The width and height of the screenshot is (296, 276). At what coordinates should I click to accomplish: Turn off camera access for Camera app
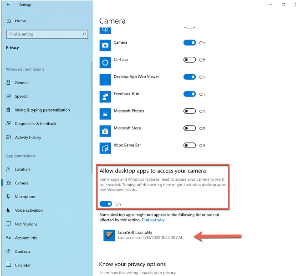[x=189, y=43]
